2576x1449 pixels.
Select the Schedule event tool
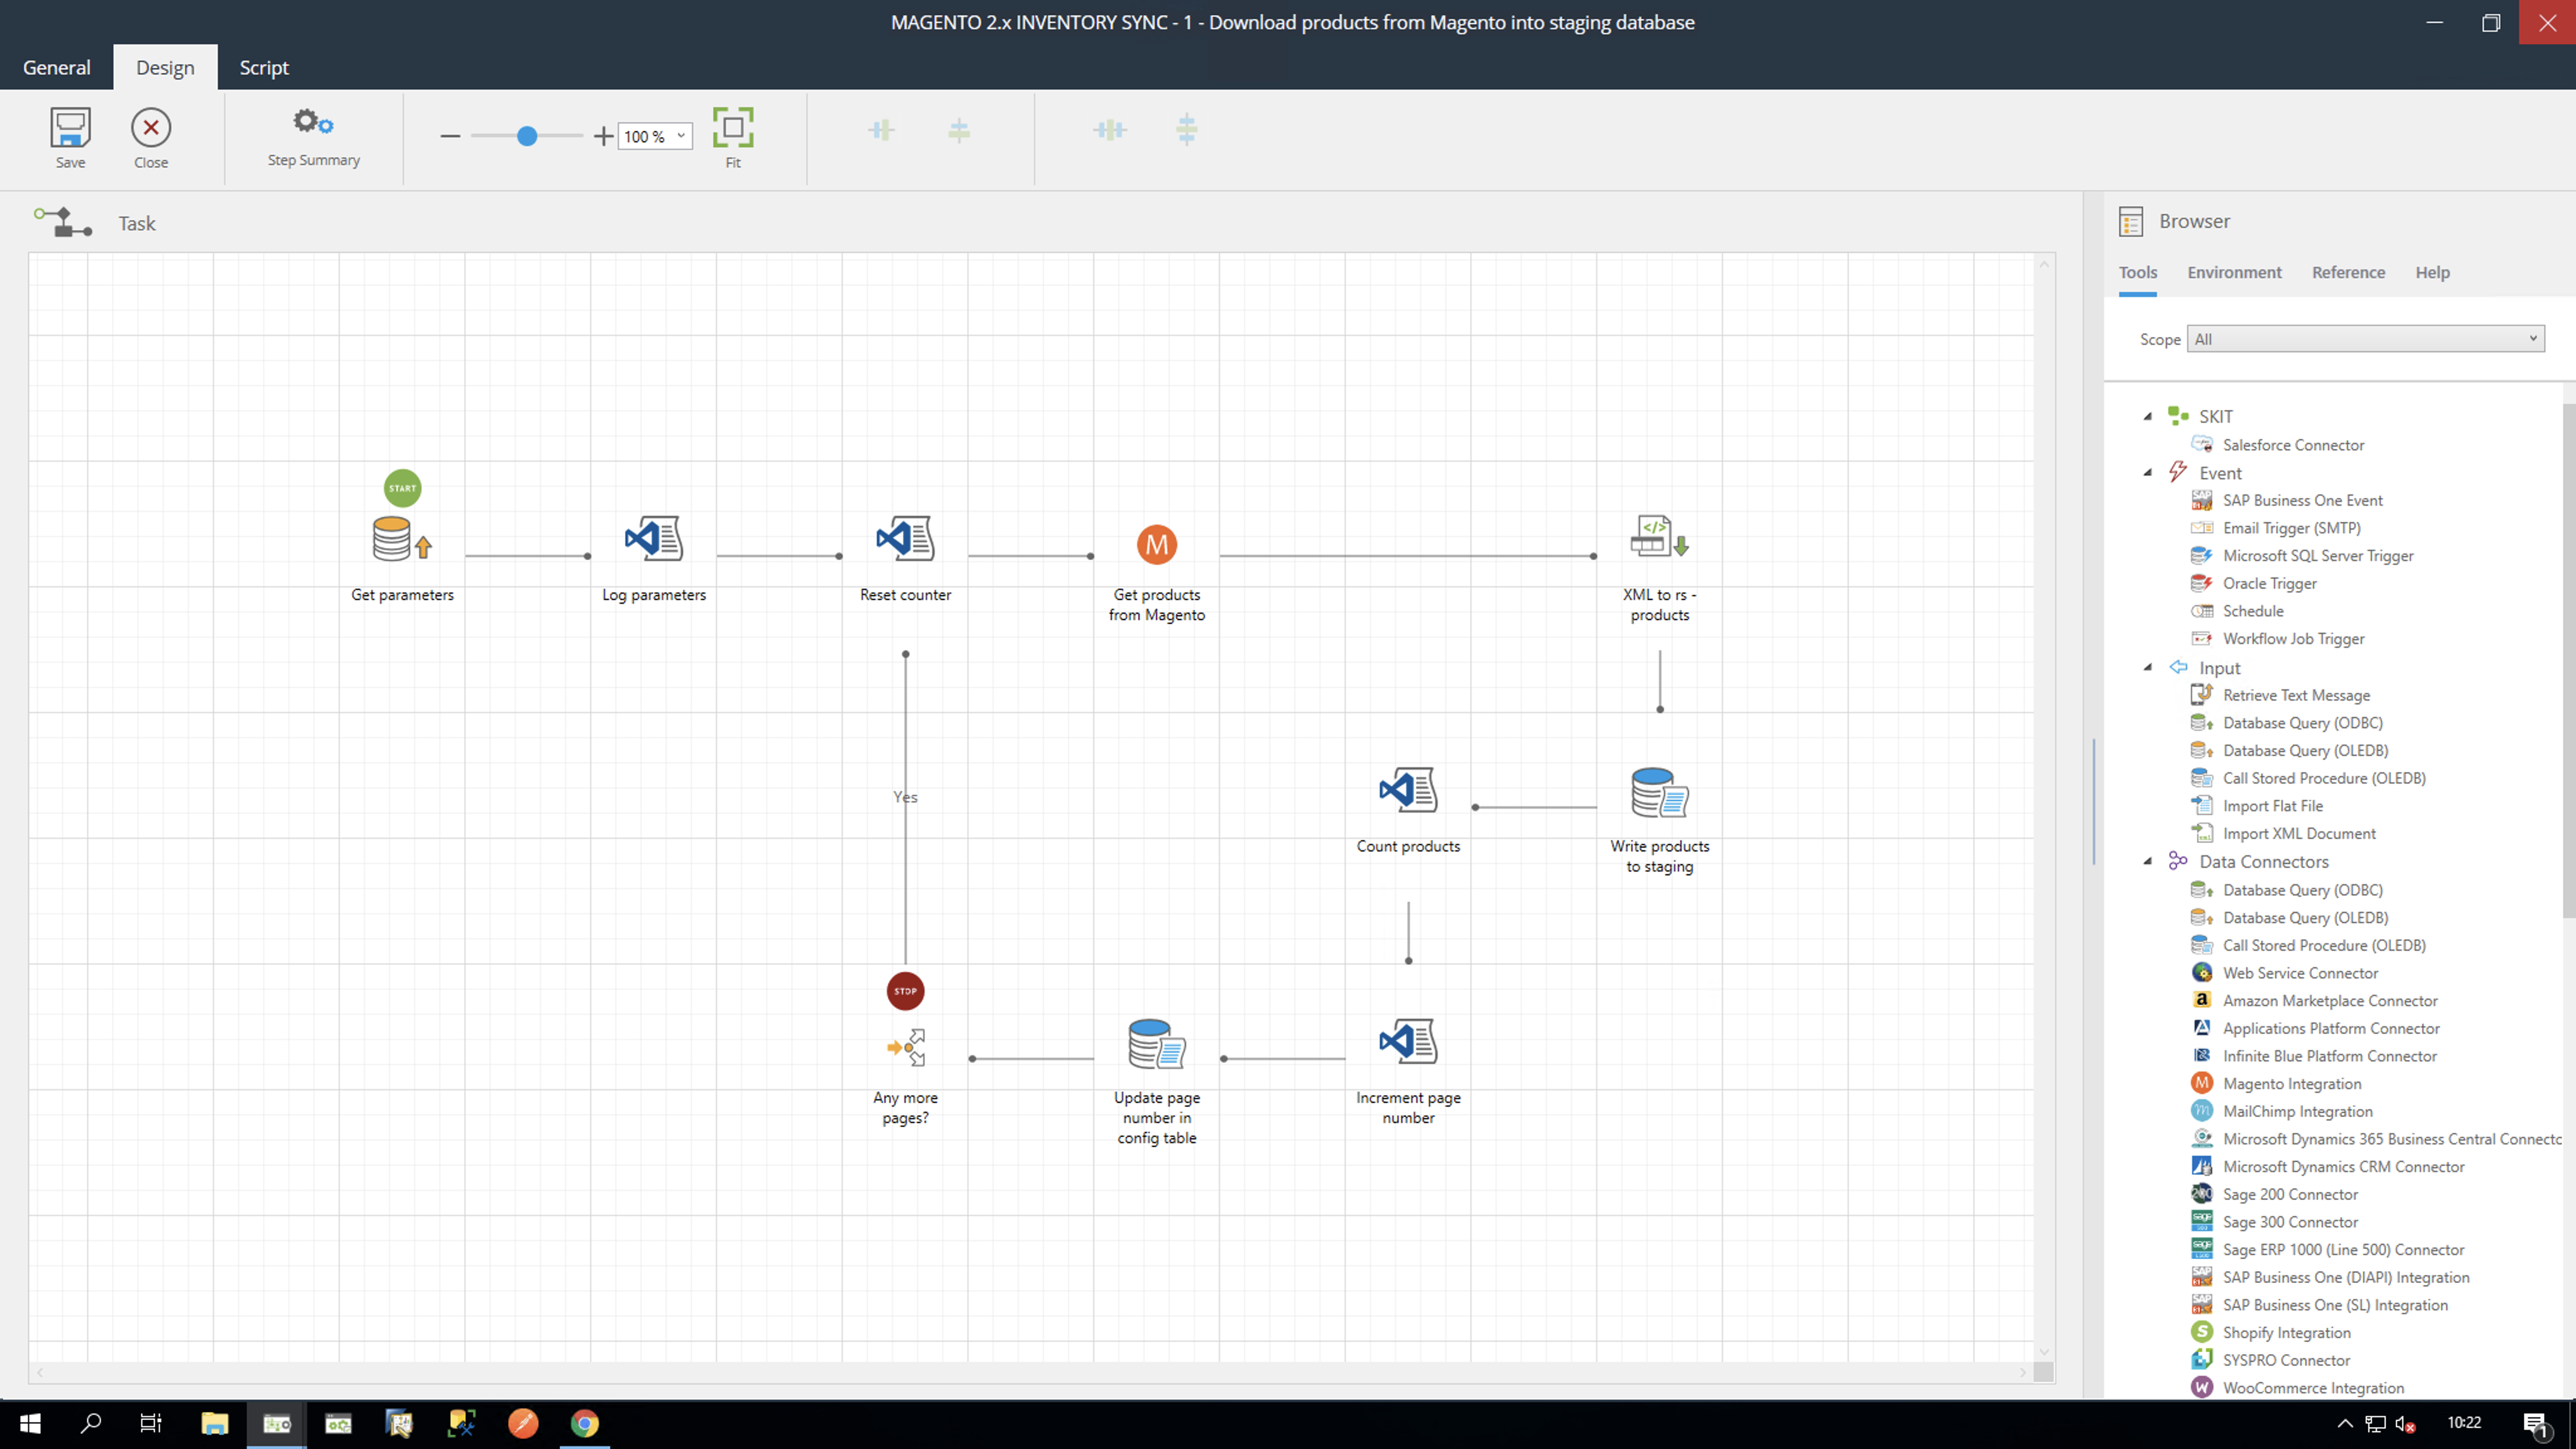click(x=2252, y=611)
